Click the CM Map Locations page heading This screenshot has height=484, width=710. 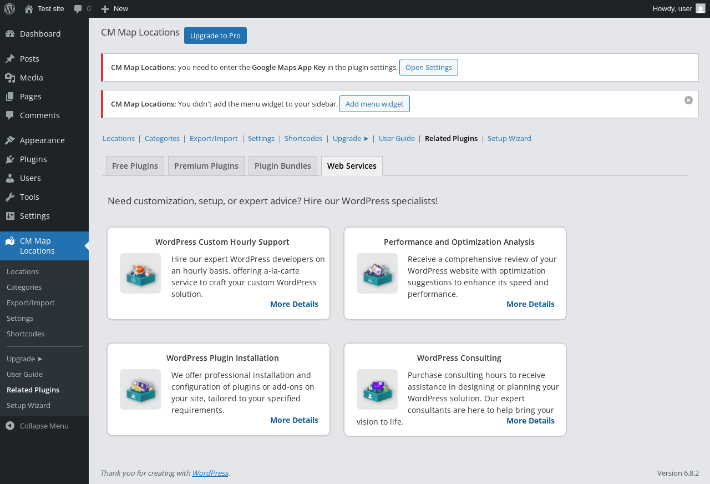140,32
